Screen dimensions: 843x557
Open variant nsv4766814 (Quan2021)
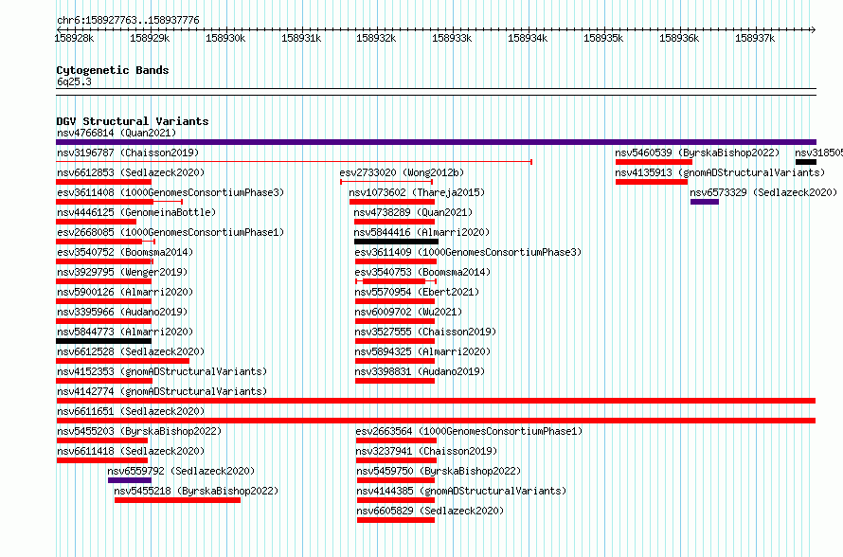117,133
